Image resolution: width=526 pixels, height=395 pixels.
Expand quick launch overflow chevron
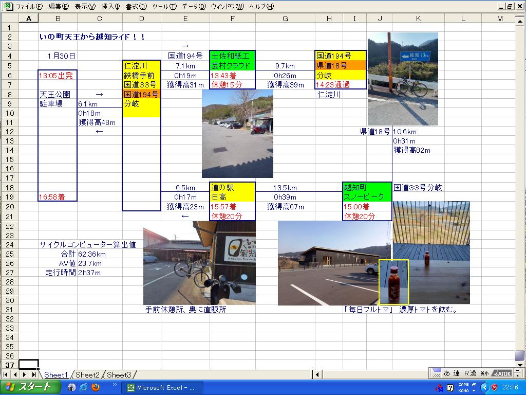coord(115,385)
